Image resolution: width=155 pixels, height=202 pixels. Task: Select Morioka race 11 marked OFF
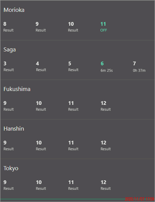click(x=103, y=27)
